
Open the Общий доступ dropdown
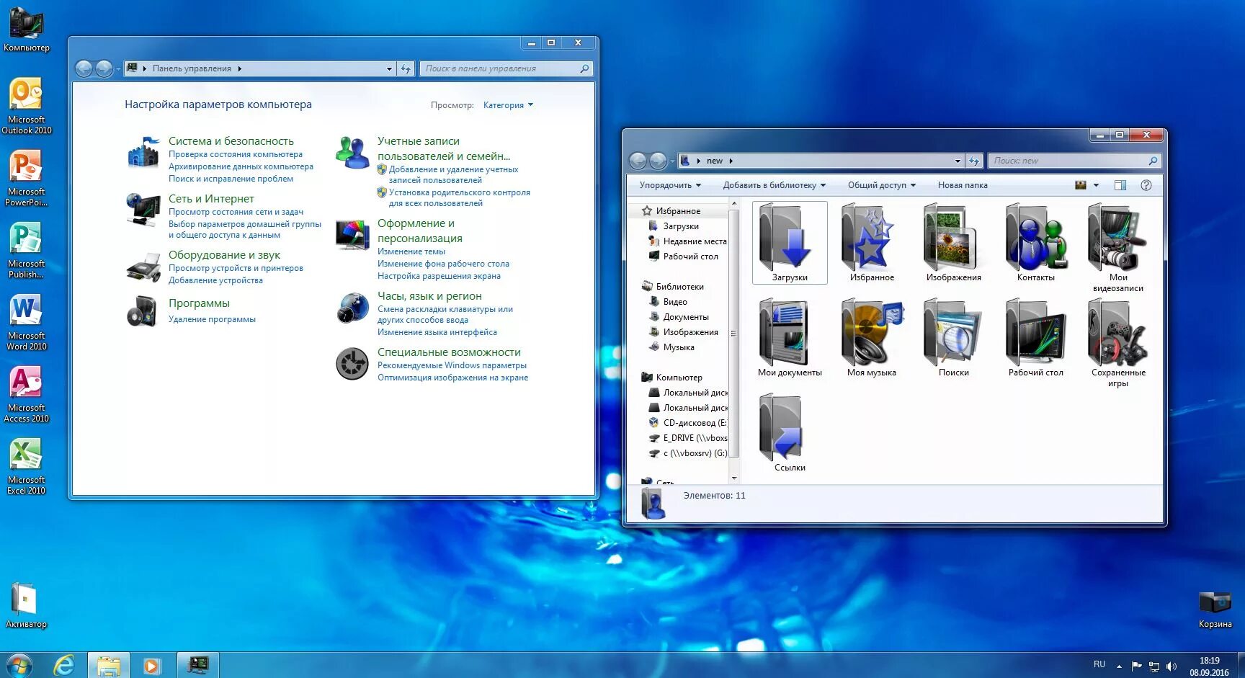880,184
